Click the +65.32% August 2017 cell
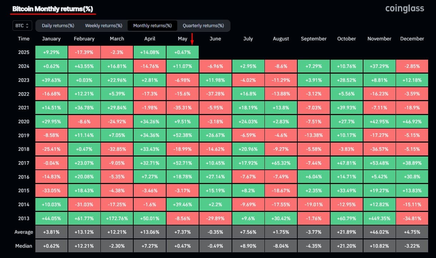This screenshot has height=258, width=436. (281, 163)
